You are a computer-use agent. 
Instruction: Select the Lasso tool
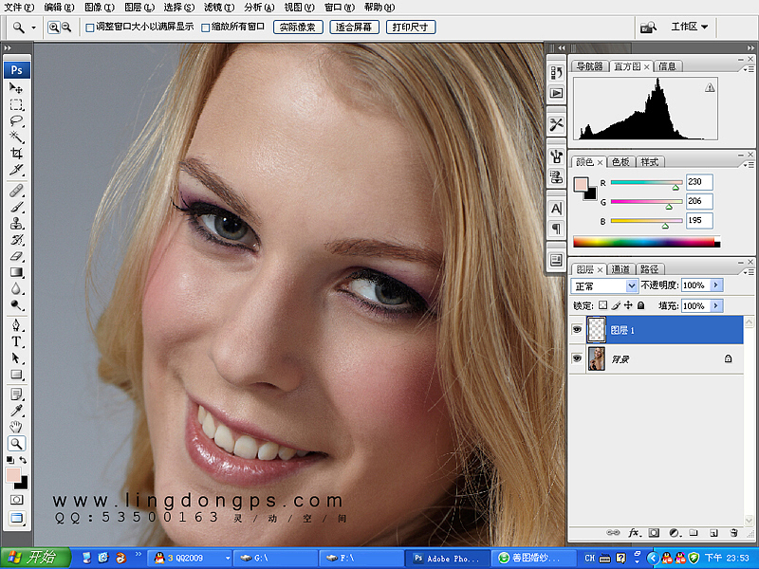click(x=16, y=121)
